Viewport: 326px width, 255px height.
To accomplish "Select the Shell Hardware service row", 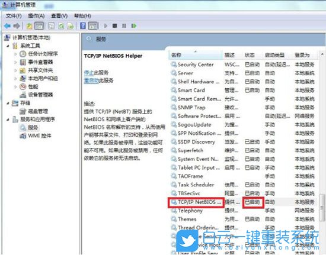I will 243,82.
